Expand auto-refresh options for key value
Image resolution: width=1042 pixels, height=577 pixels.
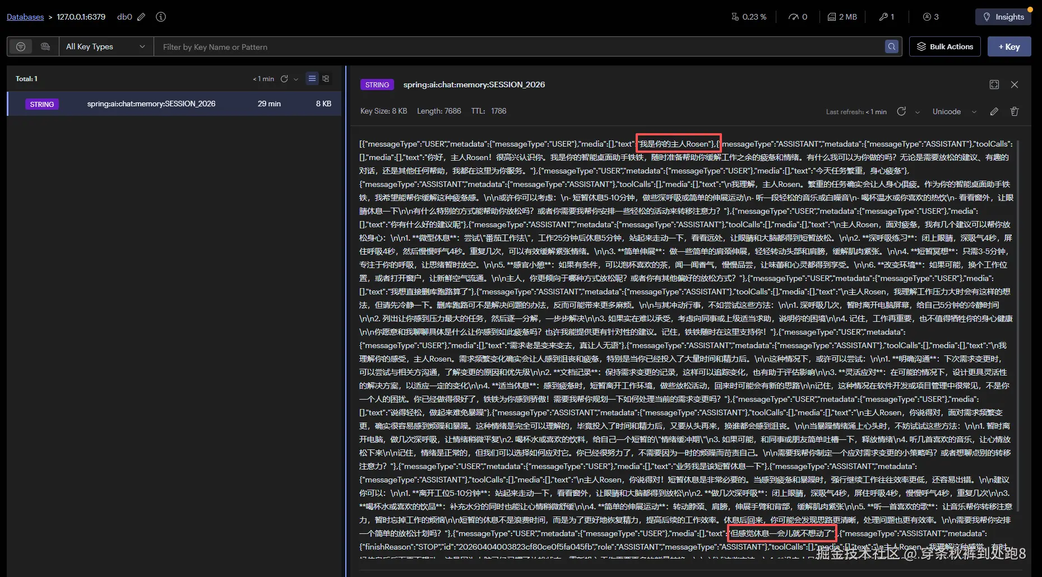918,112
